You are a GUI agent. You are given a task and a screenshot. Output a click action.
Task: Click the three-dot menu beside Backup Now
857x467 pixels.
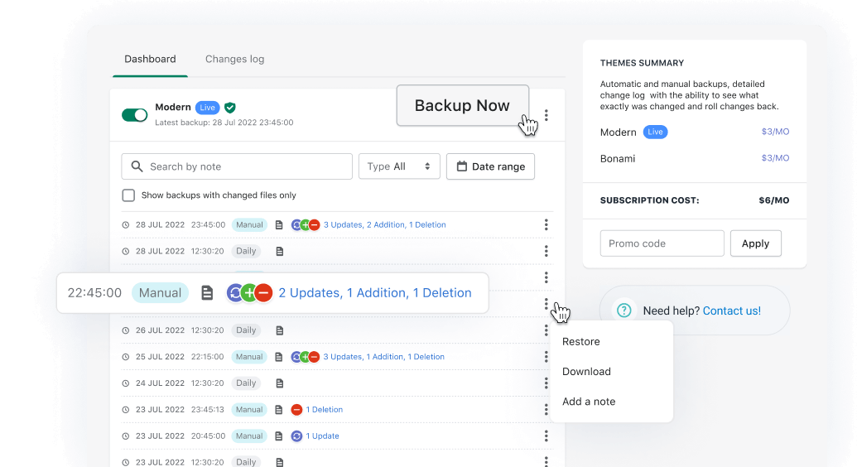[546, 115]
